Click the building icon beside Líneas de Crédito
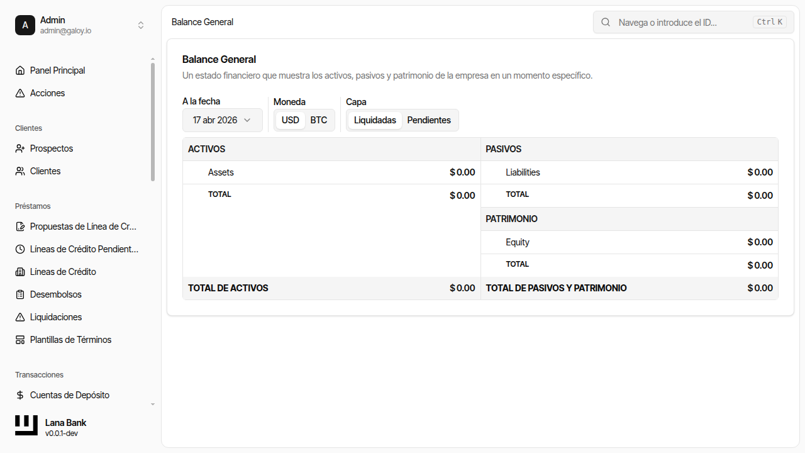Screen dimensions: 805x453 (20, 272)
